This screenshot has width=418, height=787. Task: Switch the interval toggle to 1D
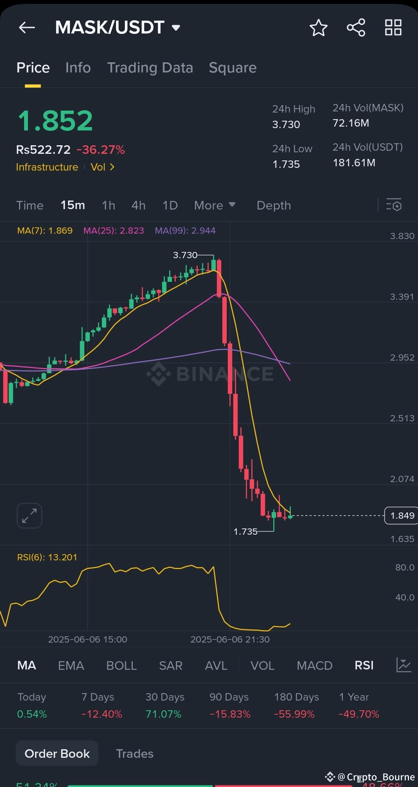pos(170,205)
